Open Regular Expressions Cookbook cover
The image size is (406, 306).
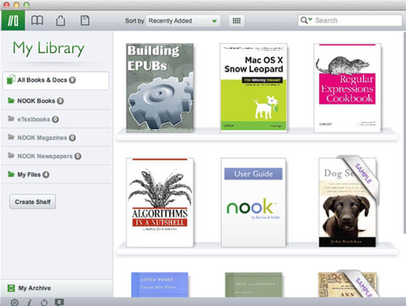pos(348,88)
